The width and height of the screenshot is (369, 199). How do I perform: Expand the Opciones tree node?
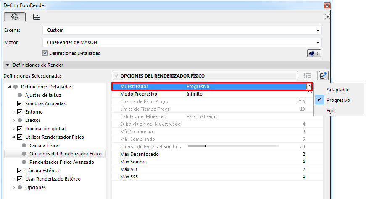13,187
